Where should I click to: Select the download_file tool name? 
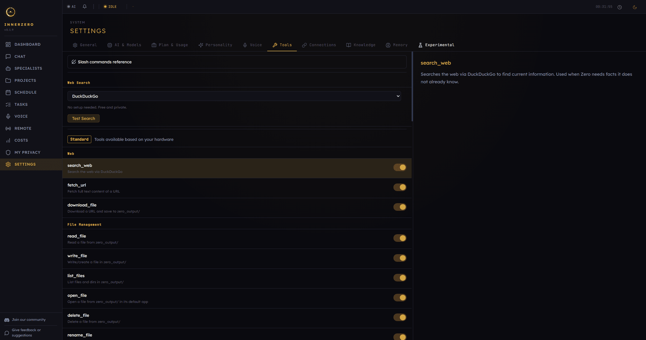click(82, 205)
